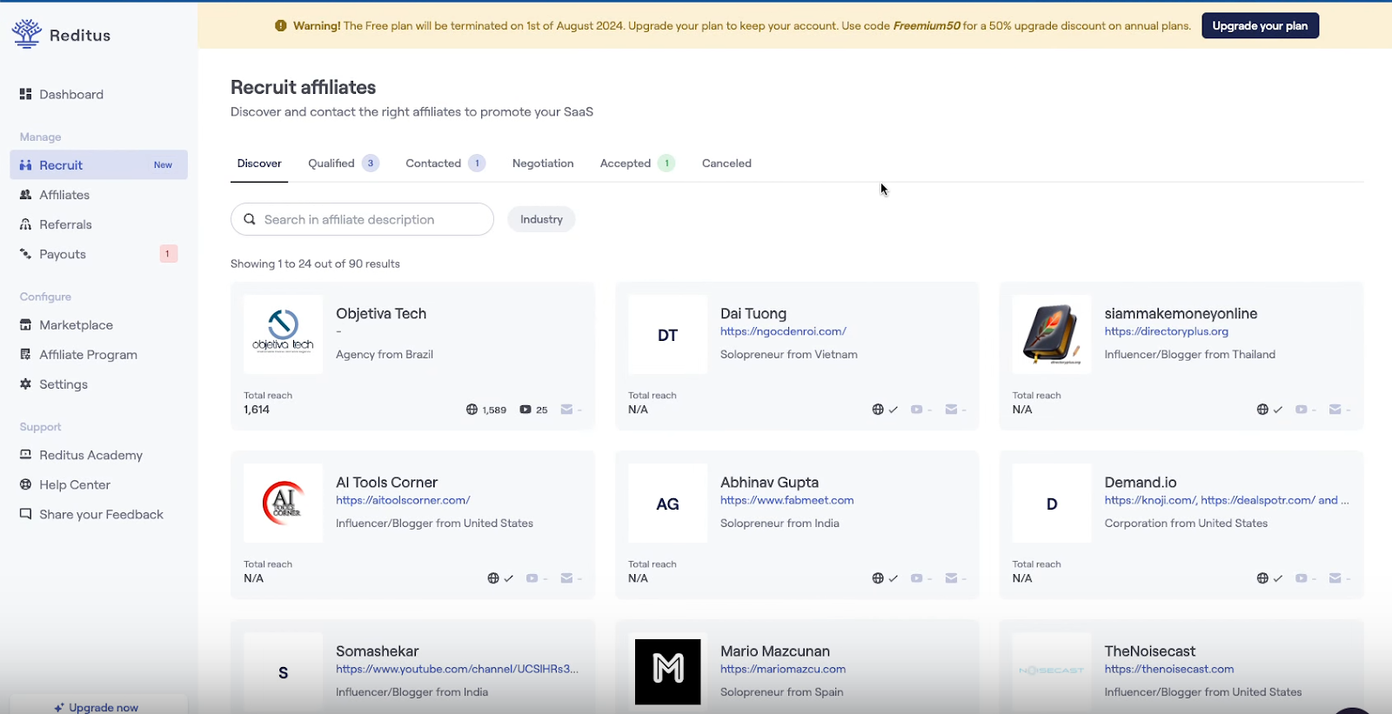Click Mario Mazcunan M logo thumbnail
Image resolution: width=1392 pixels, height=714 pixels.
point(667,671)
